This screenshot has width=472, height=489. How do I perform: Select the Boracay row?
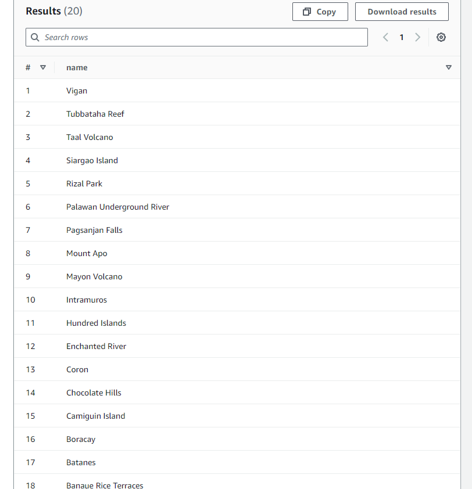point(81,439)
